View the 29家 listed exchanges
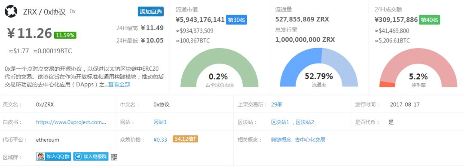The height and width of the screenshot is (167, 464). [277, 104]
